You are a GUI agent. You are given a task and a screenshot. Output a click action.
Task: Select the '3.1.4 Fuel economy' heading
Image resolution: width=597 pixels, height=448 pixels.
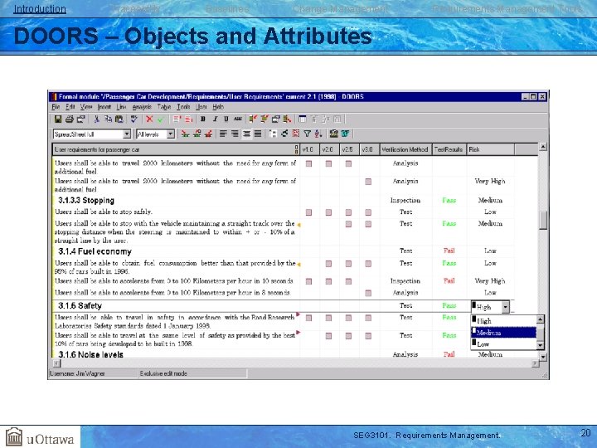(x=95, y=251)
